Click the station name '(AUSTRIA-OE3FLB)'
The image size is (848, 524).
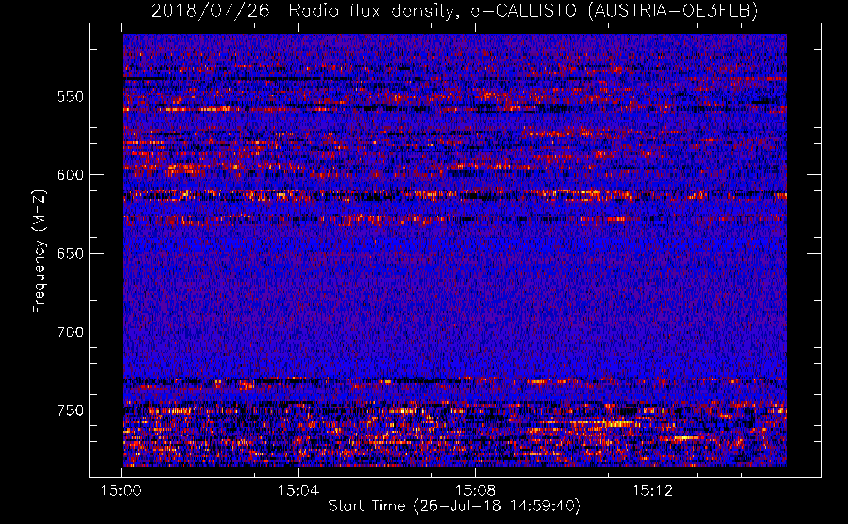[x=673, y=10]
